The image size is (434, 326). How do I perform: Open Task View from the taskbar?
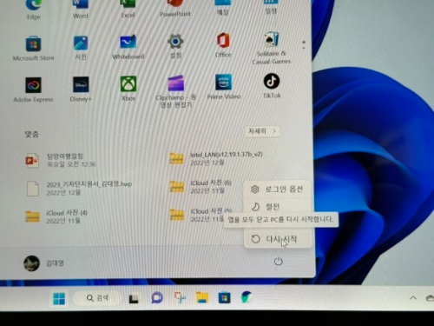coord(134,298)
